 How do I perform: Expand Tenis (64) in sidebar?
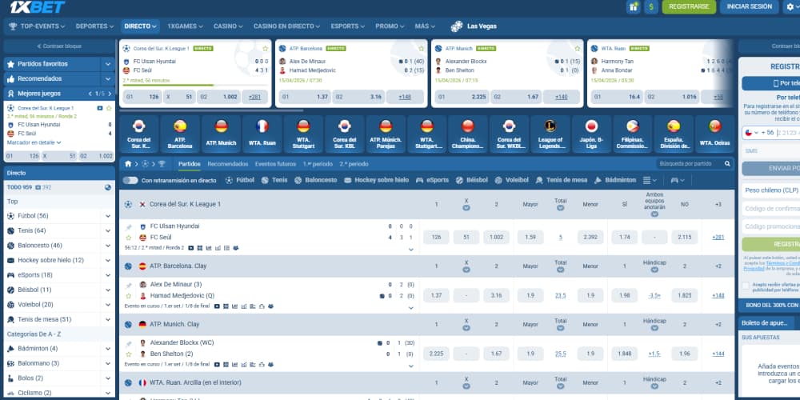pos(108,230)
